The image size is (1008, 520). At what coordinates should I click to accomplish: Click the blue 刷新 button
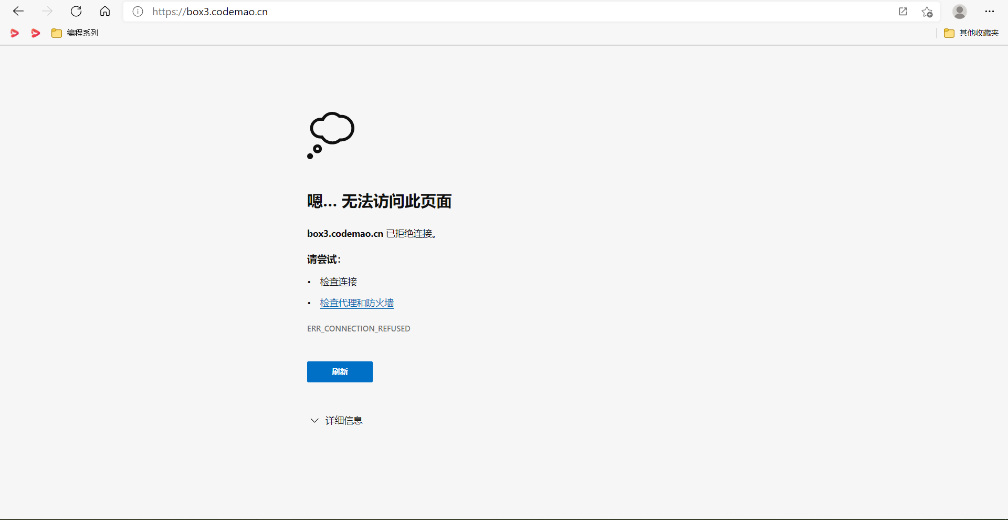[x=340, y=372]
